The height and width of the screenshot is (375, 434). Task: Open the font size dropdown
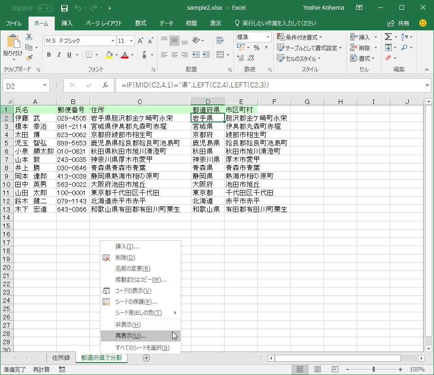(132, 41)
